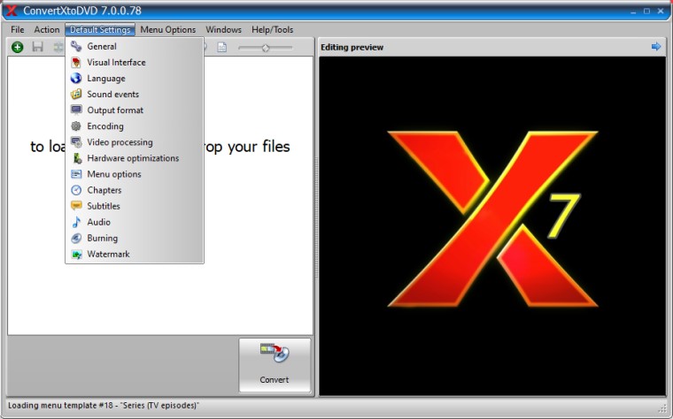Viewport: 673px width, 419px height.
Task: Select Audio settings with note icon
Action: pyautogui.click(x=135, y=223)
